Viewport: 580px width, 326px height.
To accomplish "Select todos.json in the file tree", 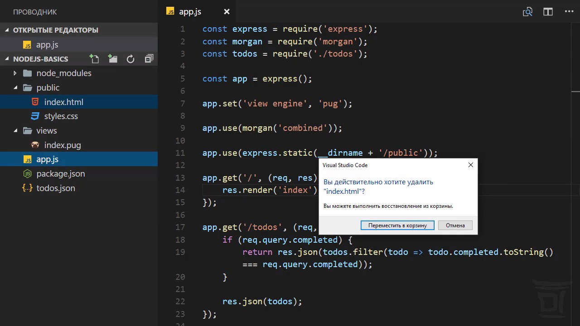I will (56, 188).
